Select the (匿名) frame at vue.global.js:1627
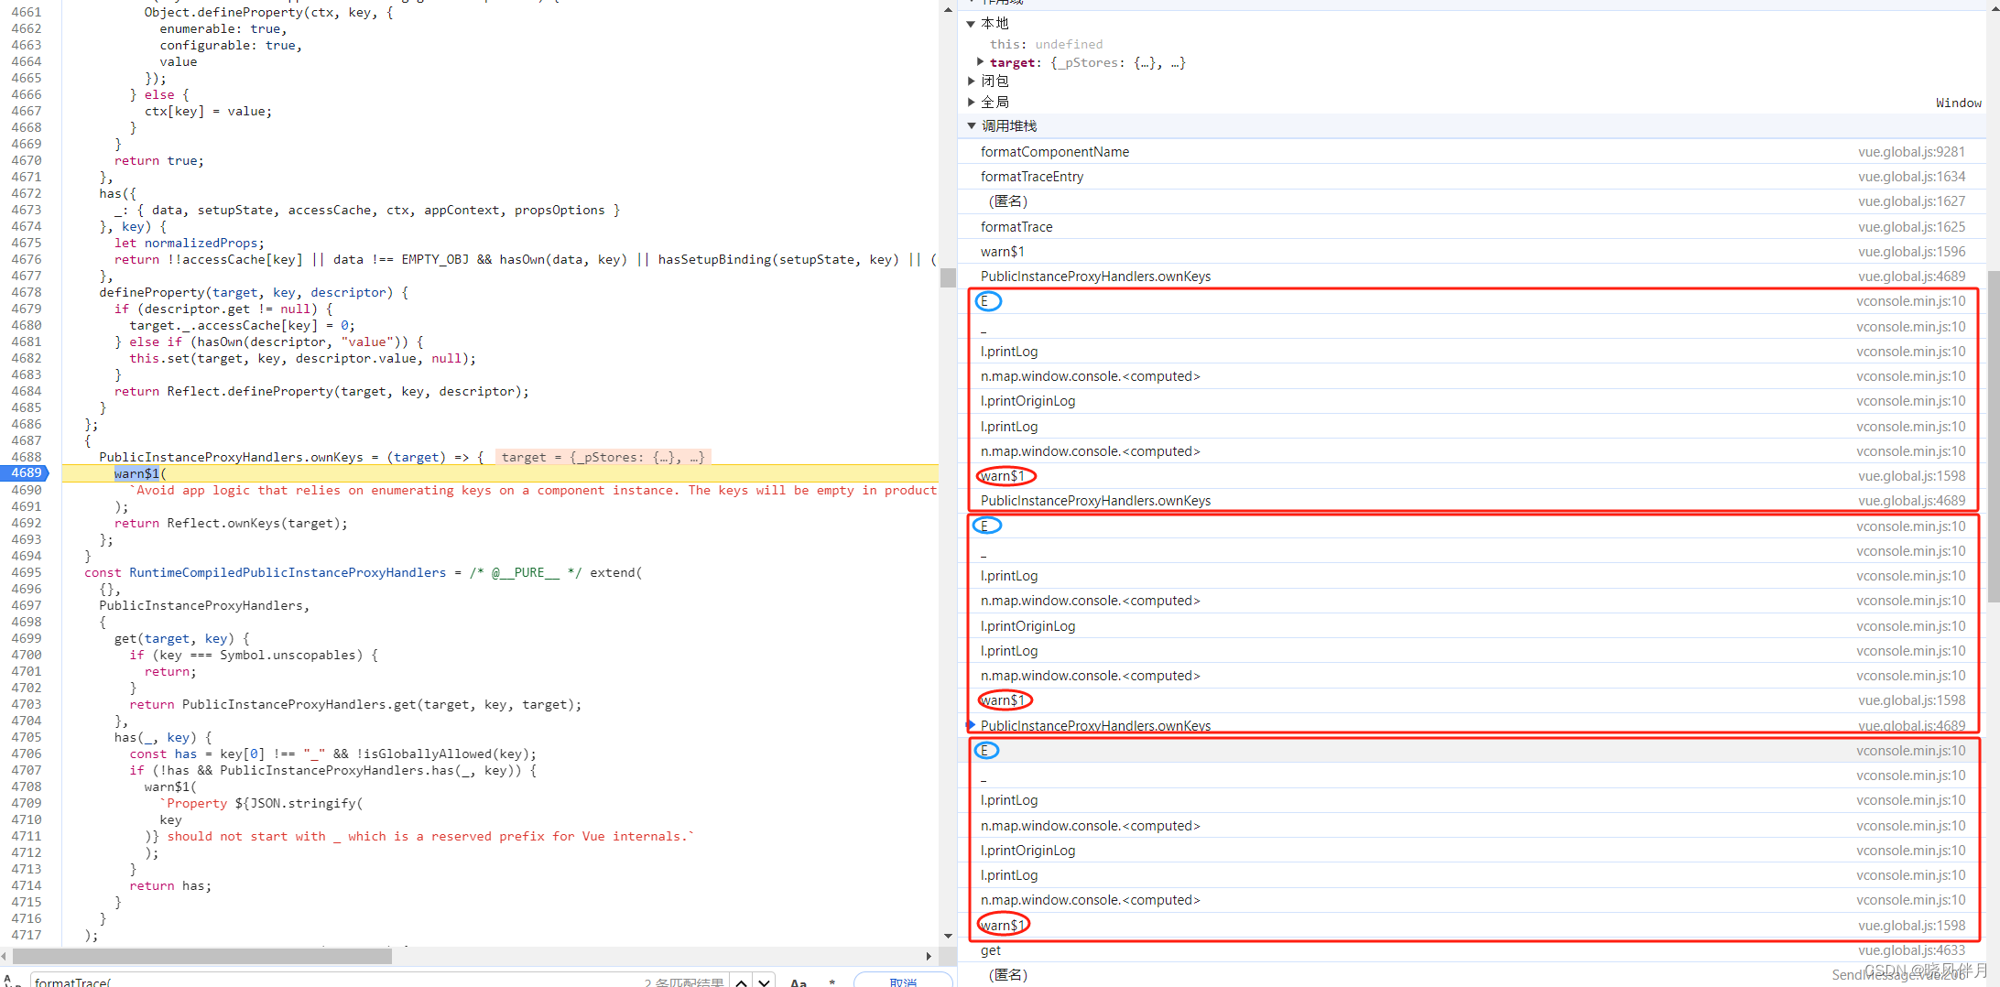 pos(1472,201)
